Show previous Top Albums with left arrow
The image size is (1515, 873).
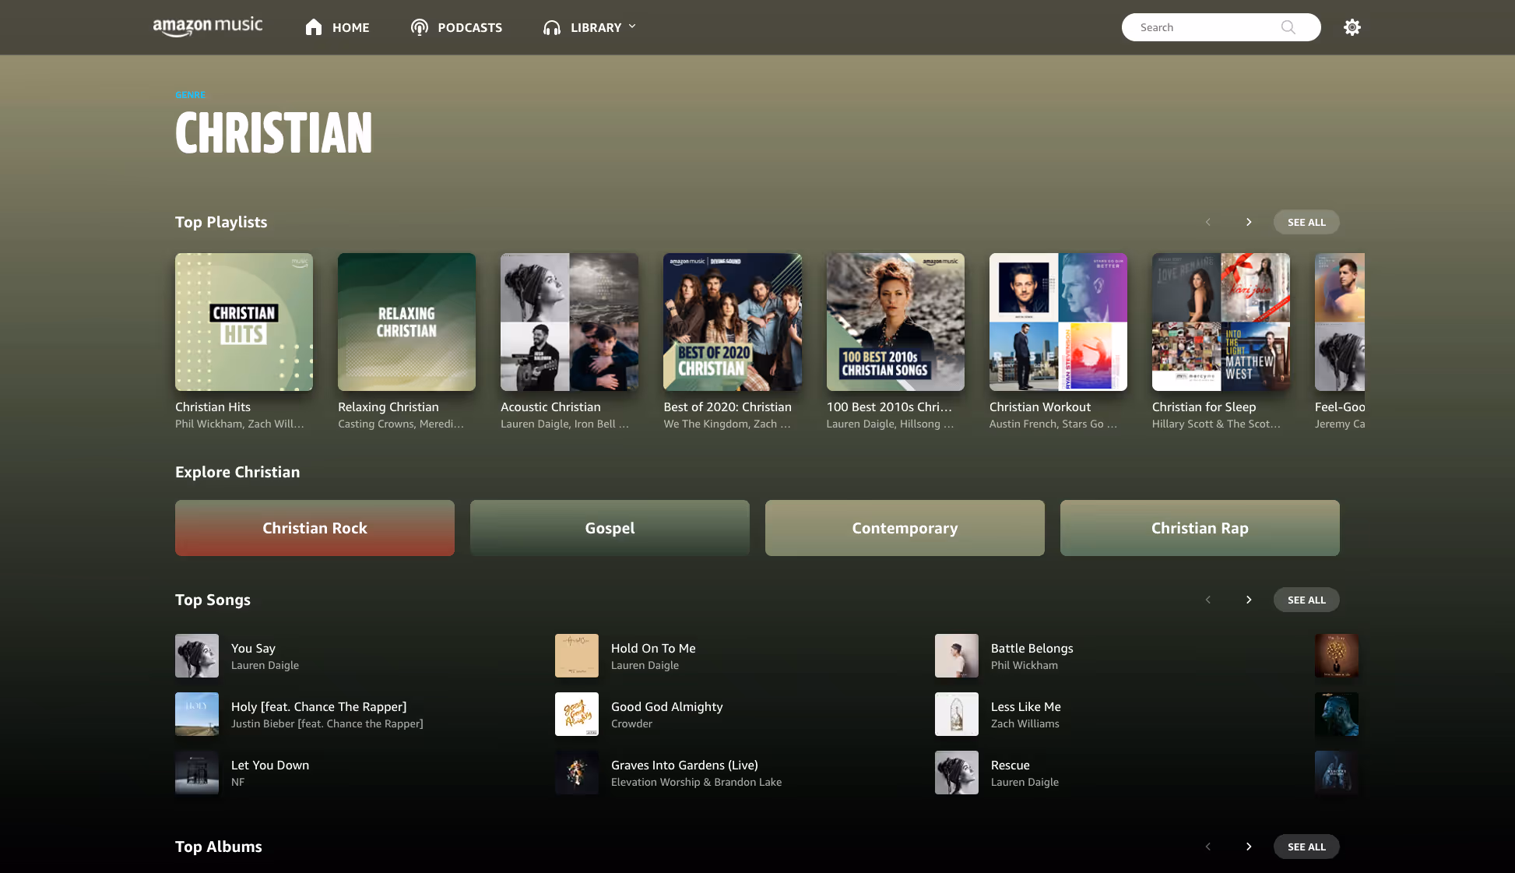click(1208, 847)
